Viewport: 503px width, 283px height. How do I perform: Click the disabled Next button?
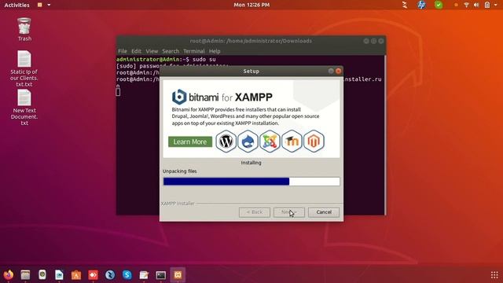(289, 212)
